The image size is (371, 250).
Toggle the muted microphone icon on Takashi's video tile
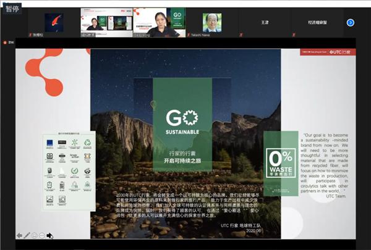pyautogui.click(x=189, y=35)
